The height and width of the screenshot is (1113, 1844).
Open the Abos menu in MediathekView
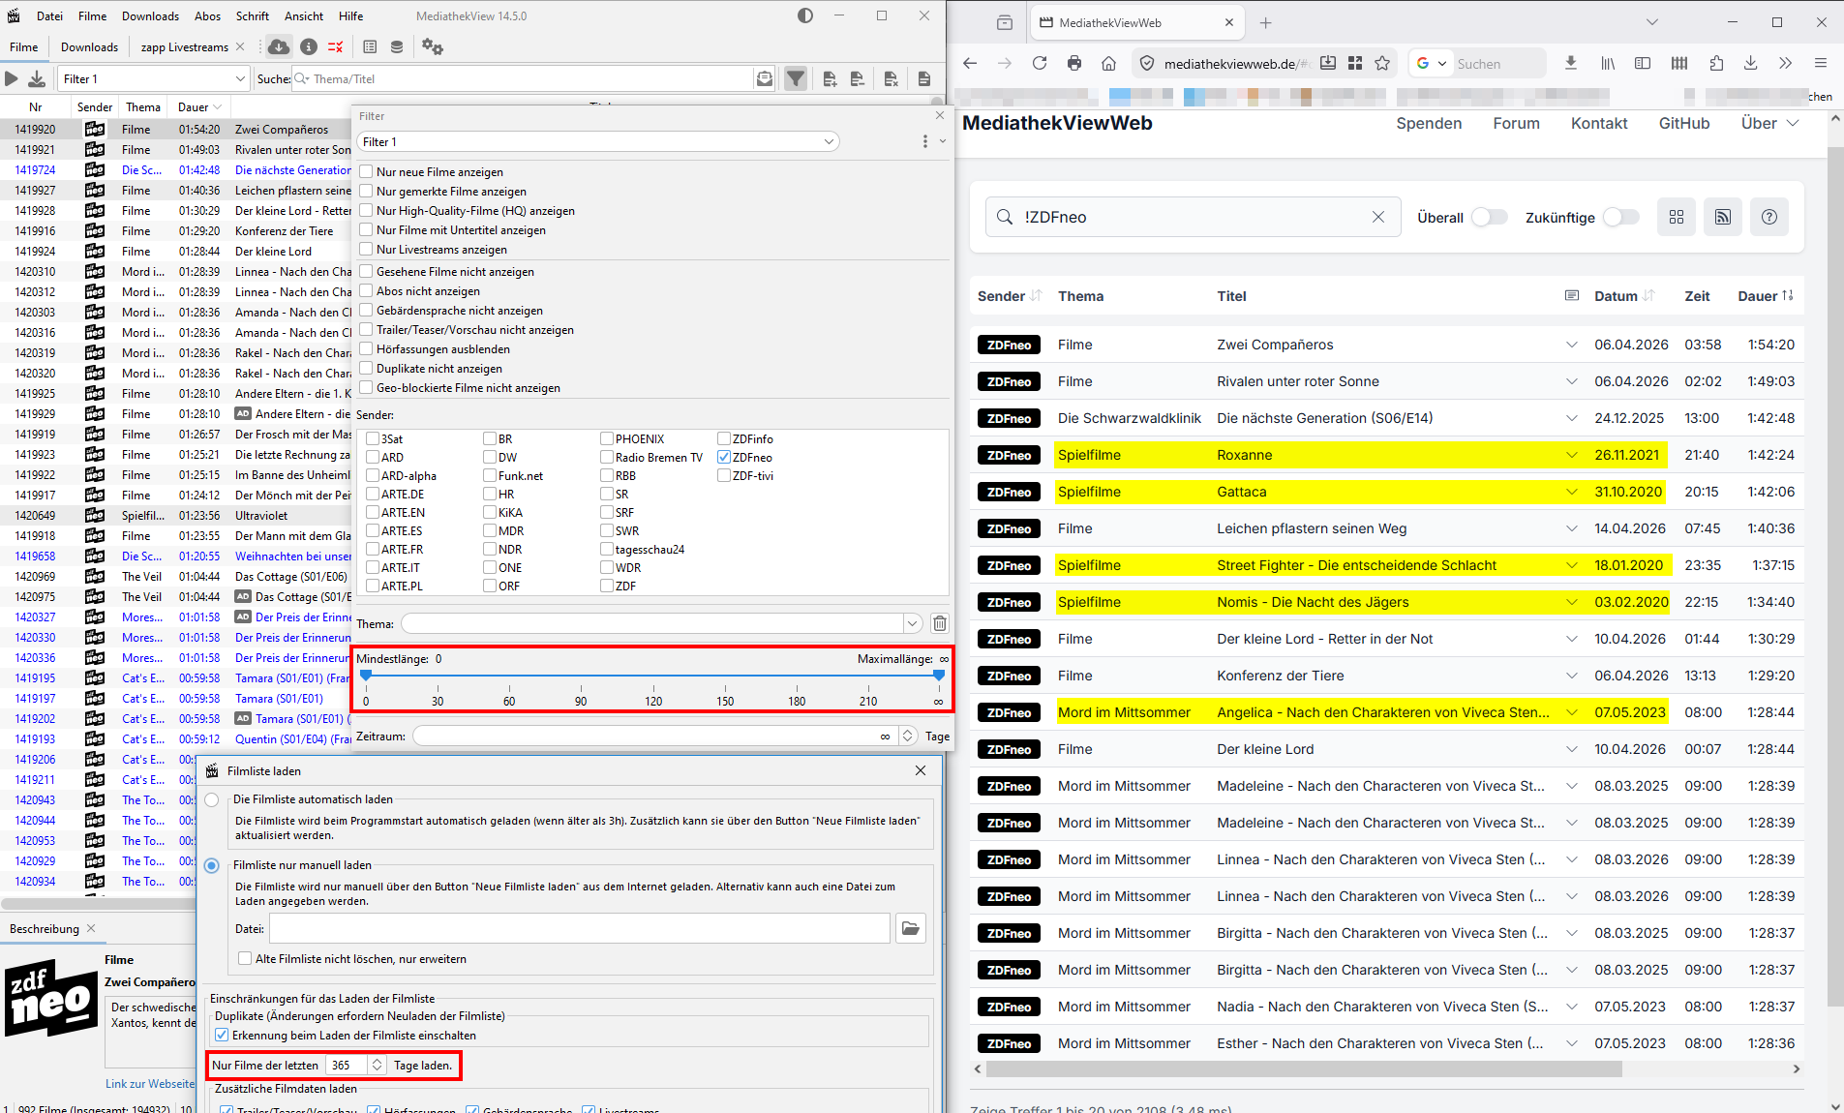208,15
